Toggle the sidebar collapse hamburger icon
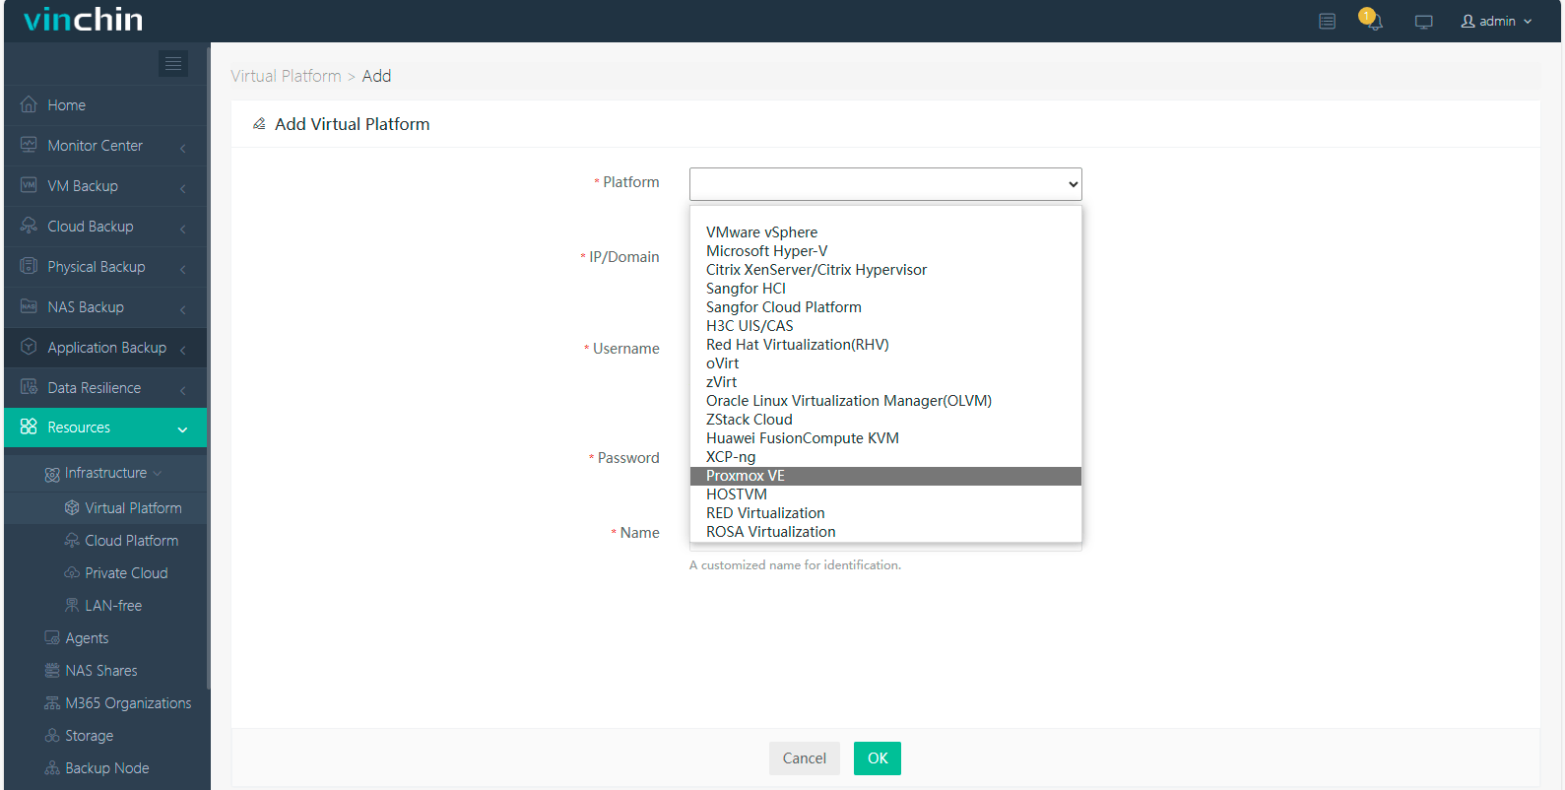Image resolution: width=1565 pixels, height=790 pixels. 173,64
